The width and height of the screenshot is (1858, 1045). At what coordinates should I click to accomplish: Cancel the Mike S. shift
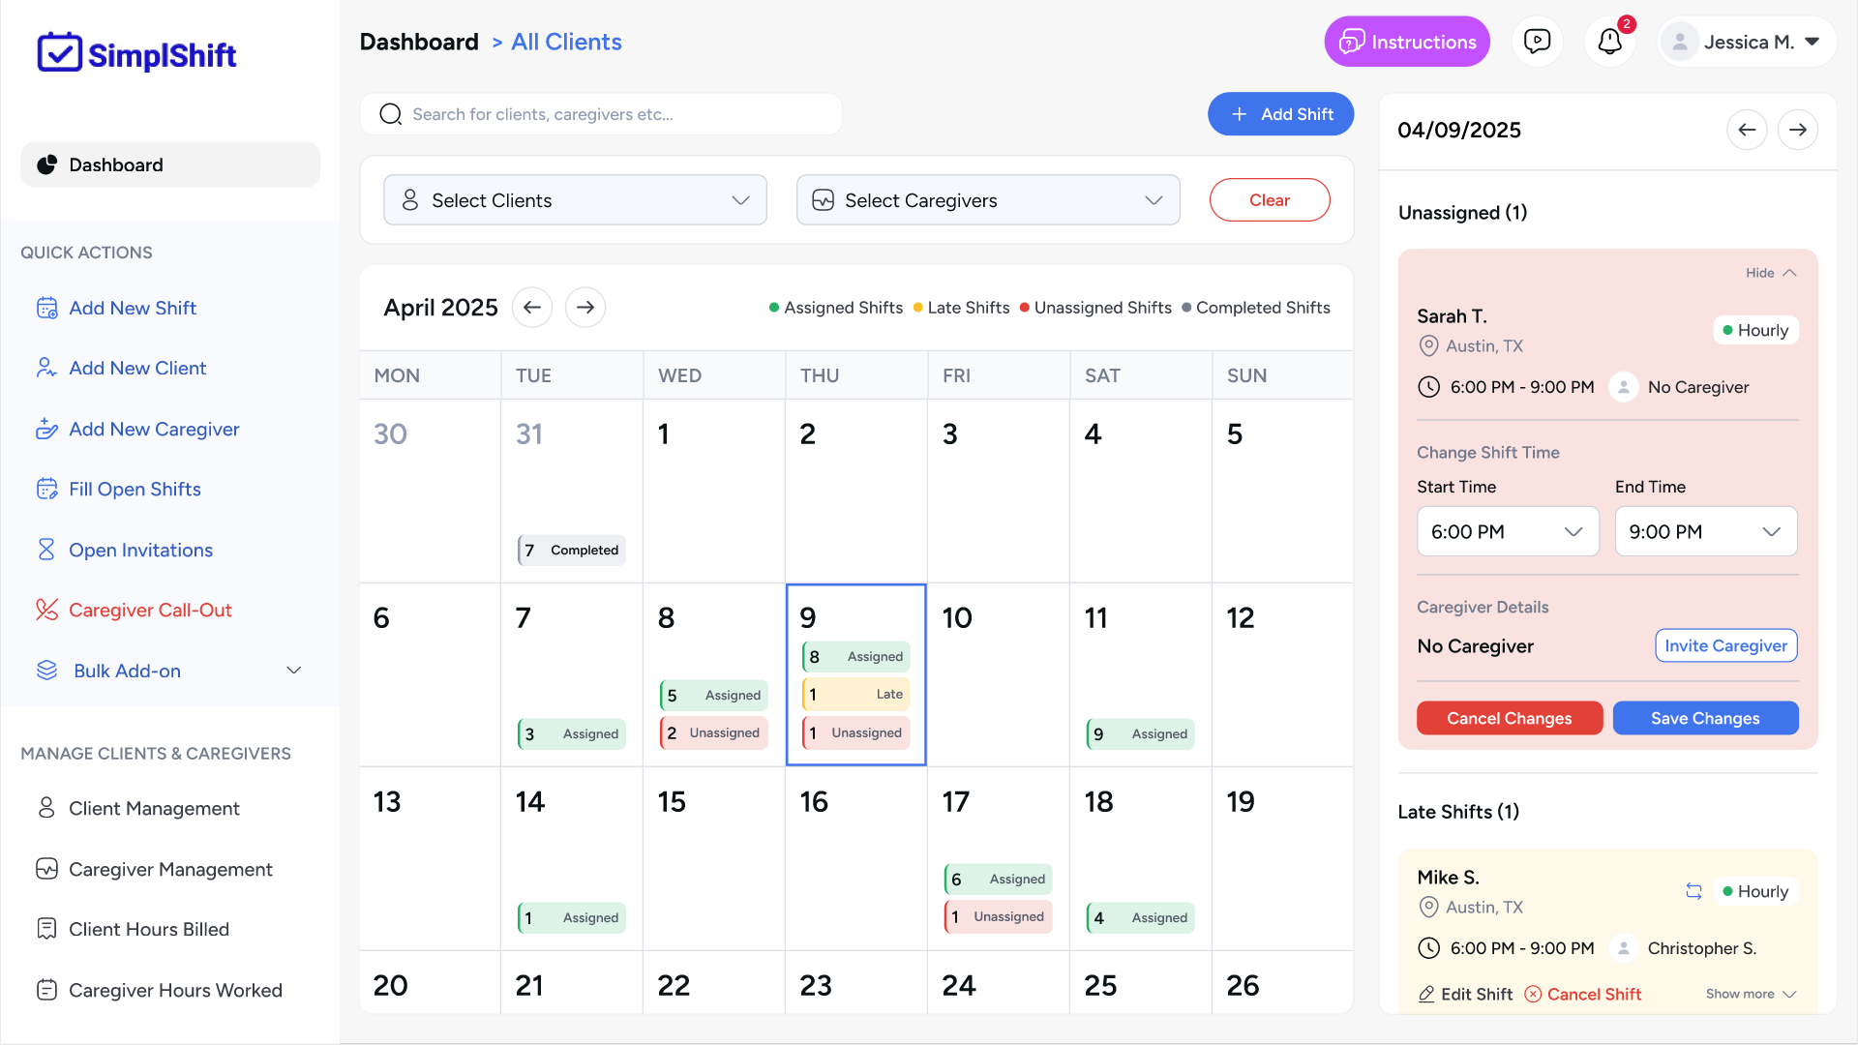click(x=1582, y=994)
